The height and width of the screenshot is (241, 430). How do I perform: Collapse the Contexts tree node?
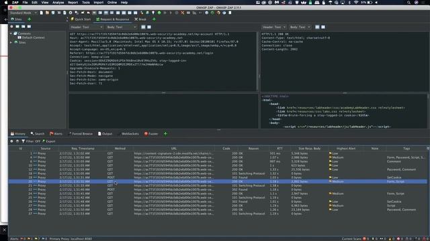coord(11,33)
